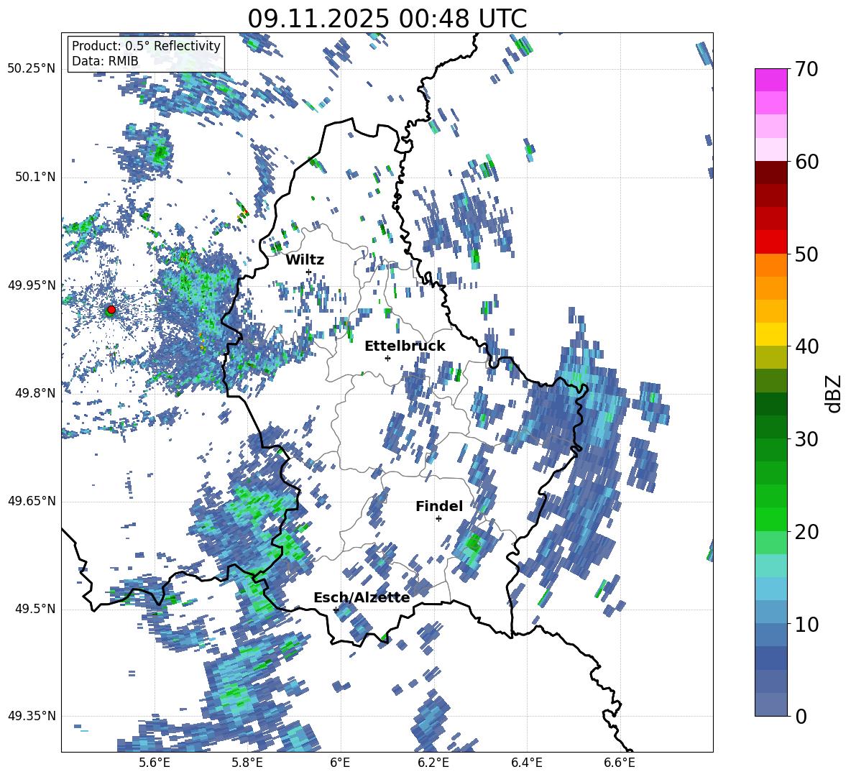Click the dBZ colorbar axis label
This screenshot has width=851, height=777.
pos(834,393)
